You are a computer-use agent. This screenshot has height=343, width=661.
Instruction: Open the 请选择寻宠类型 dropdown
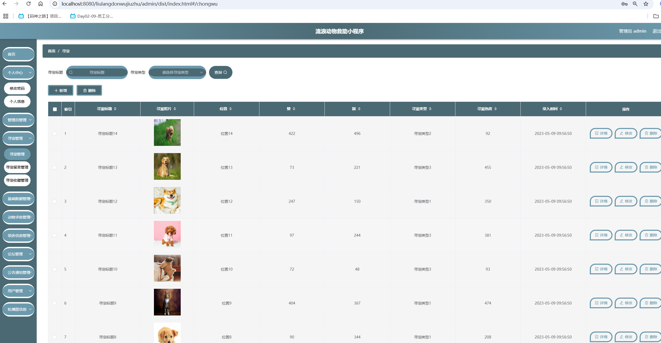coord(177,72)
